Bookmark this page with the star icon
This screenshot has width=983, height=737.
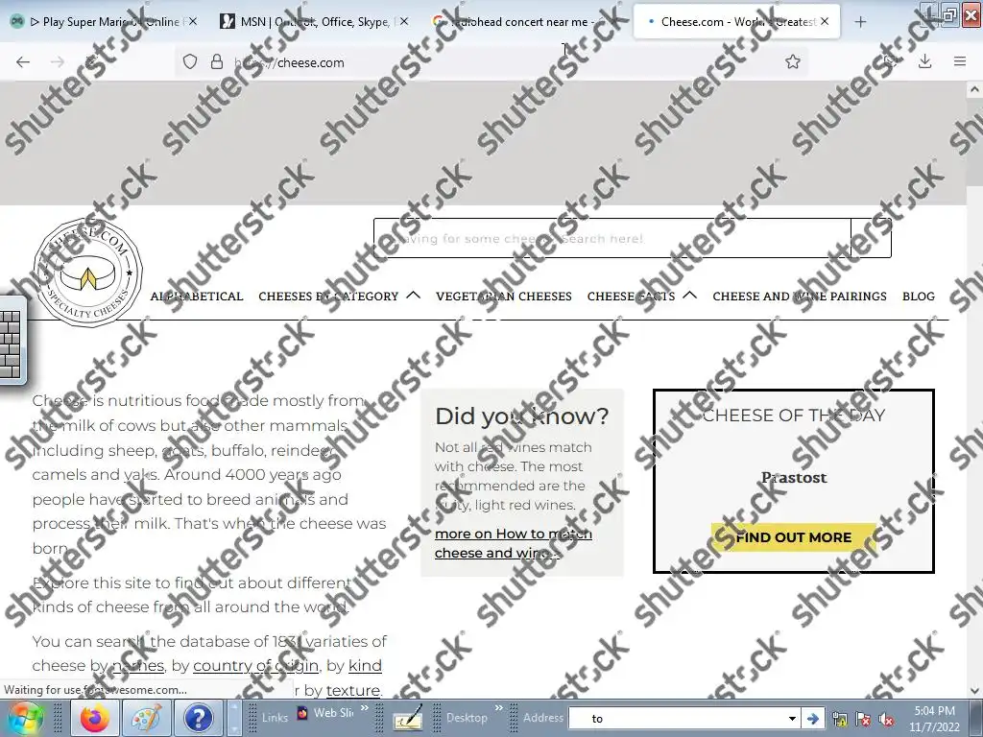coord(792,62)
